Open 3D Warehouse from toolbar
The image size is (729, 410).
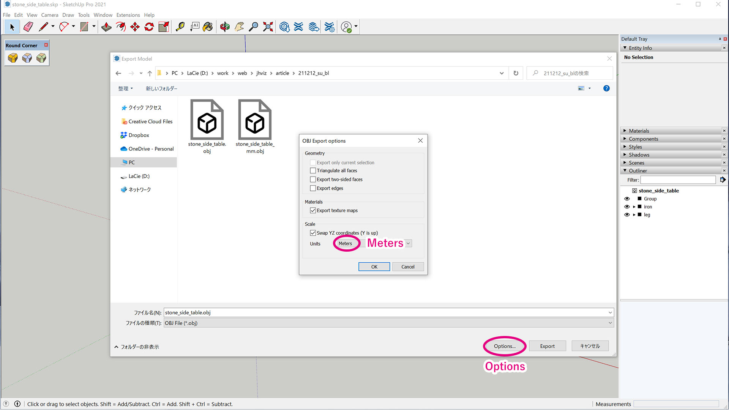pyautogui.click(x=284, y=27)
